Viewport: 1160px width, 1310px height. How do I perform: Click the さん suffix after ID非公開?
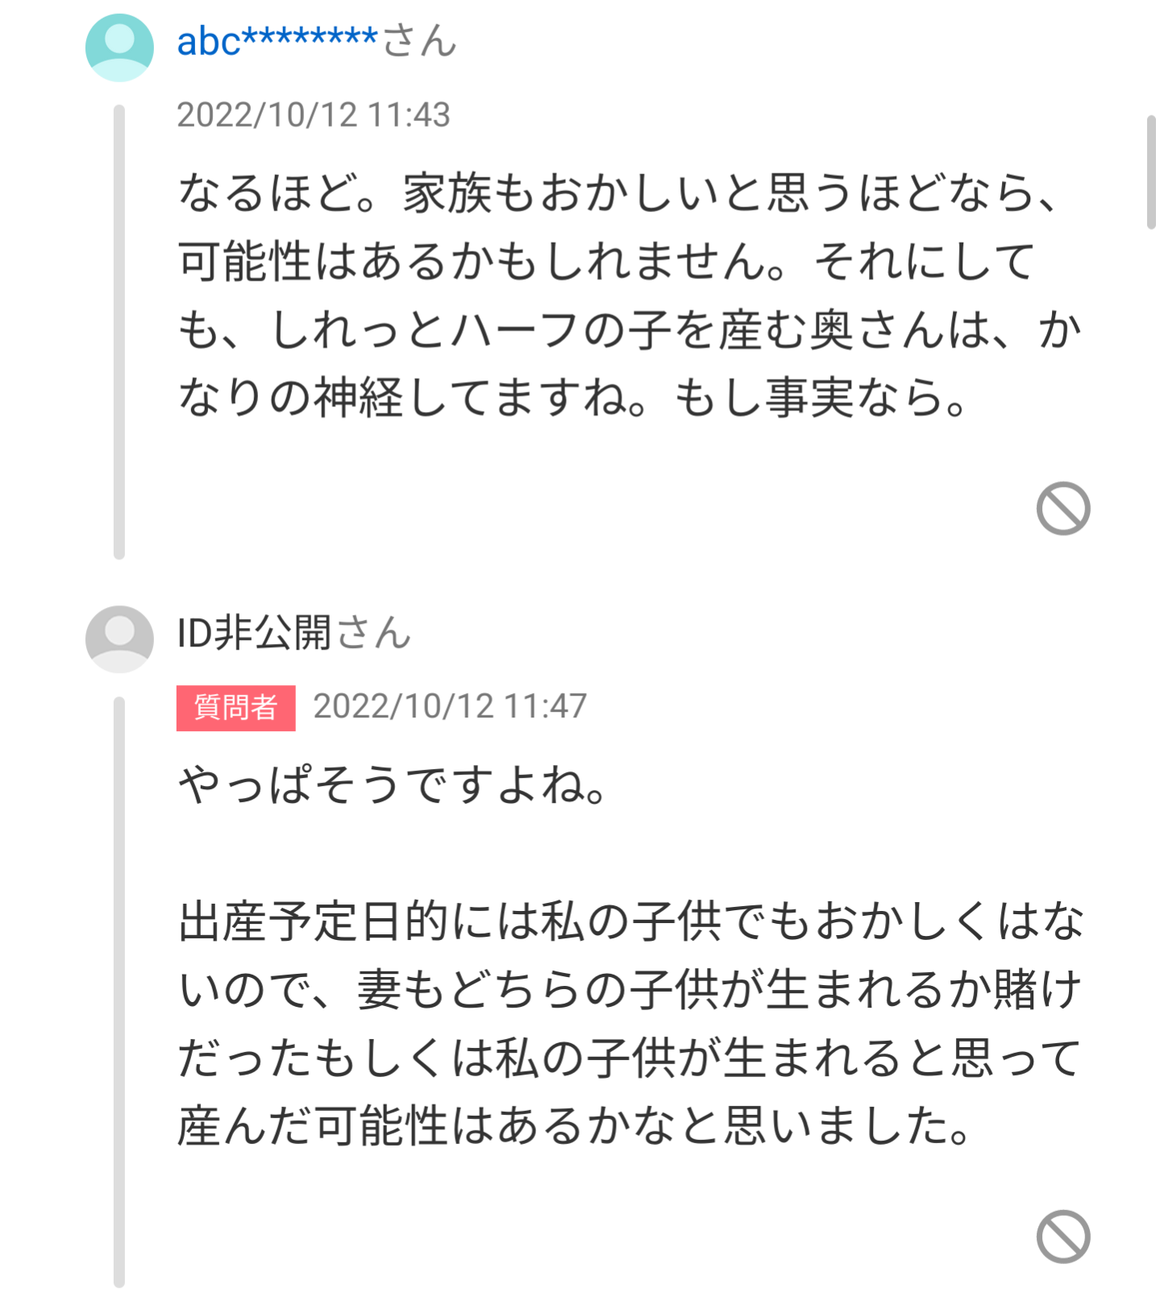[374, 633]
